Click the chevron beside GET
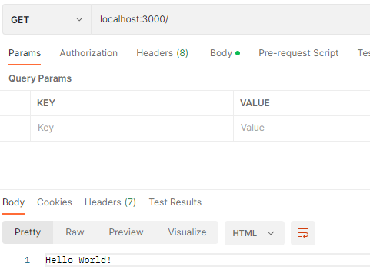The height and width of the screenshot is (280, 370). click(79, 19)
